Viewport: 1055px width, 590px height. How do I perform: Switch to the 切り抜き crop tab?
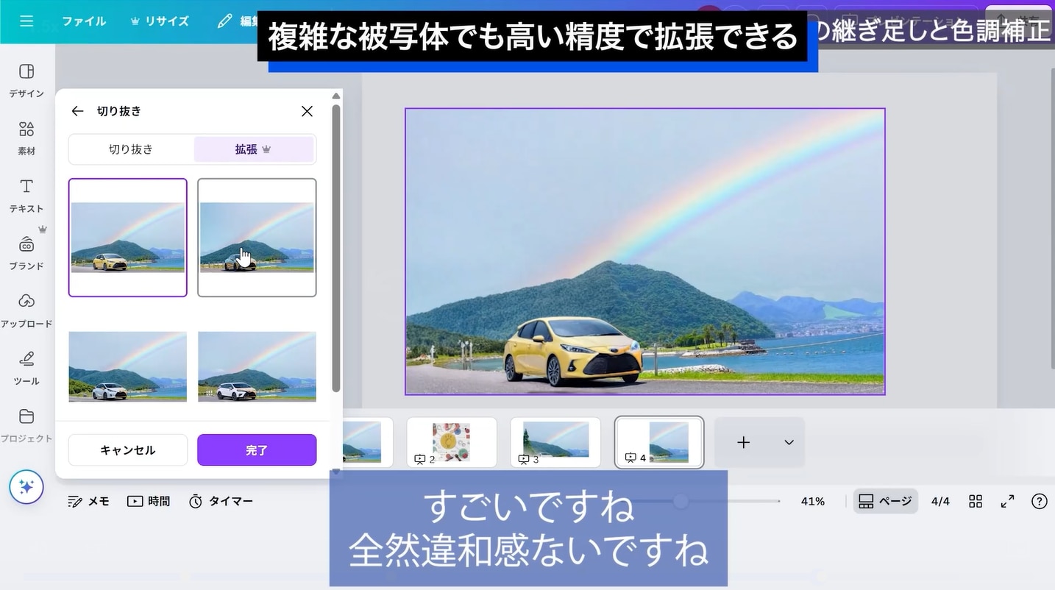[131, 149]
